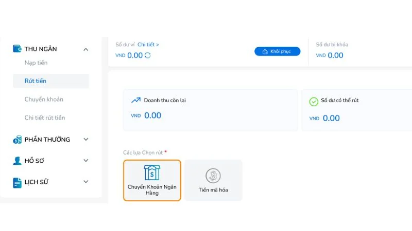Refresh wallet balance with circular arrow icon
412x231 pixels.
click(148, 55)
